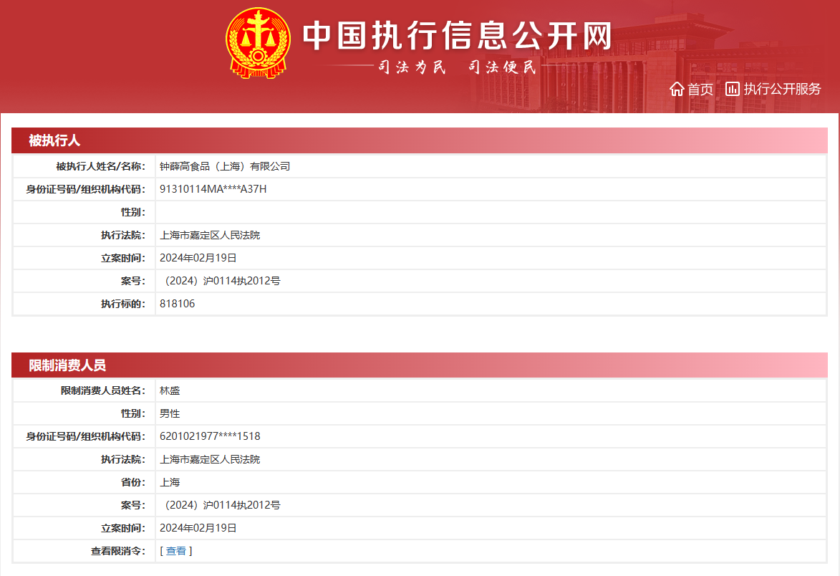The width and height of the screenshot is (840, 576).
Task: Click restricted person name 林盛
Action: tap(170, 390)
